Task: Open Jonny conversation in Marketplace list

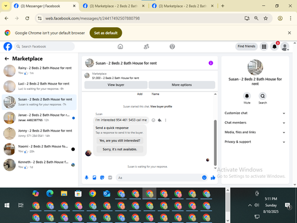Action: click(x=39, y=133)
